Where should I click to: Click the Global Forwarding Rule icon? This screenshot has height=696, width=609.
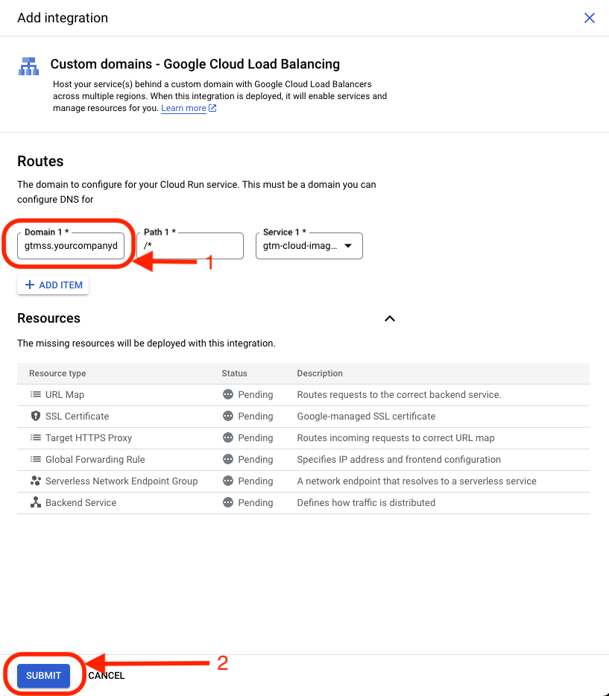pos(35,460)
